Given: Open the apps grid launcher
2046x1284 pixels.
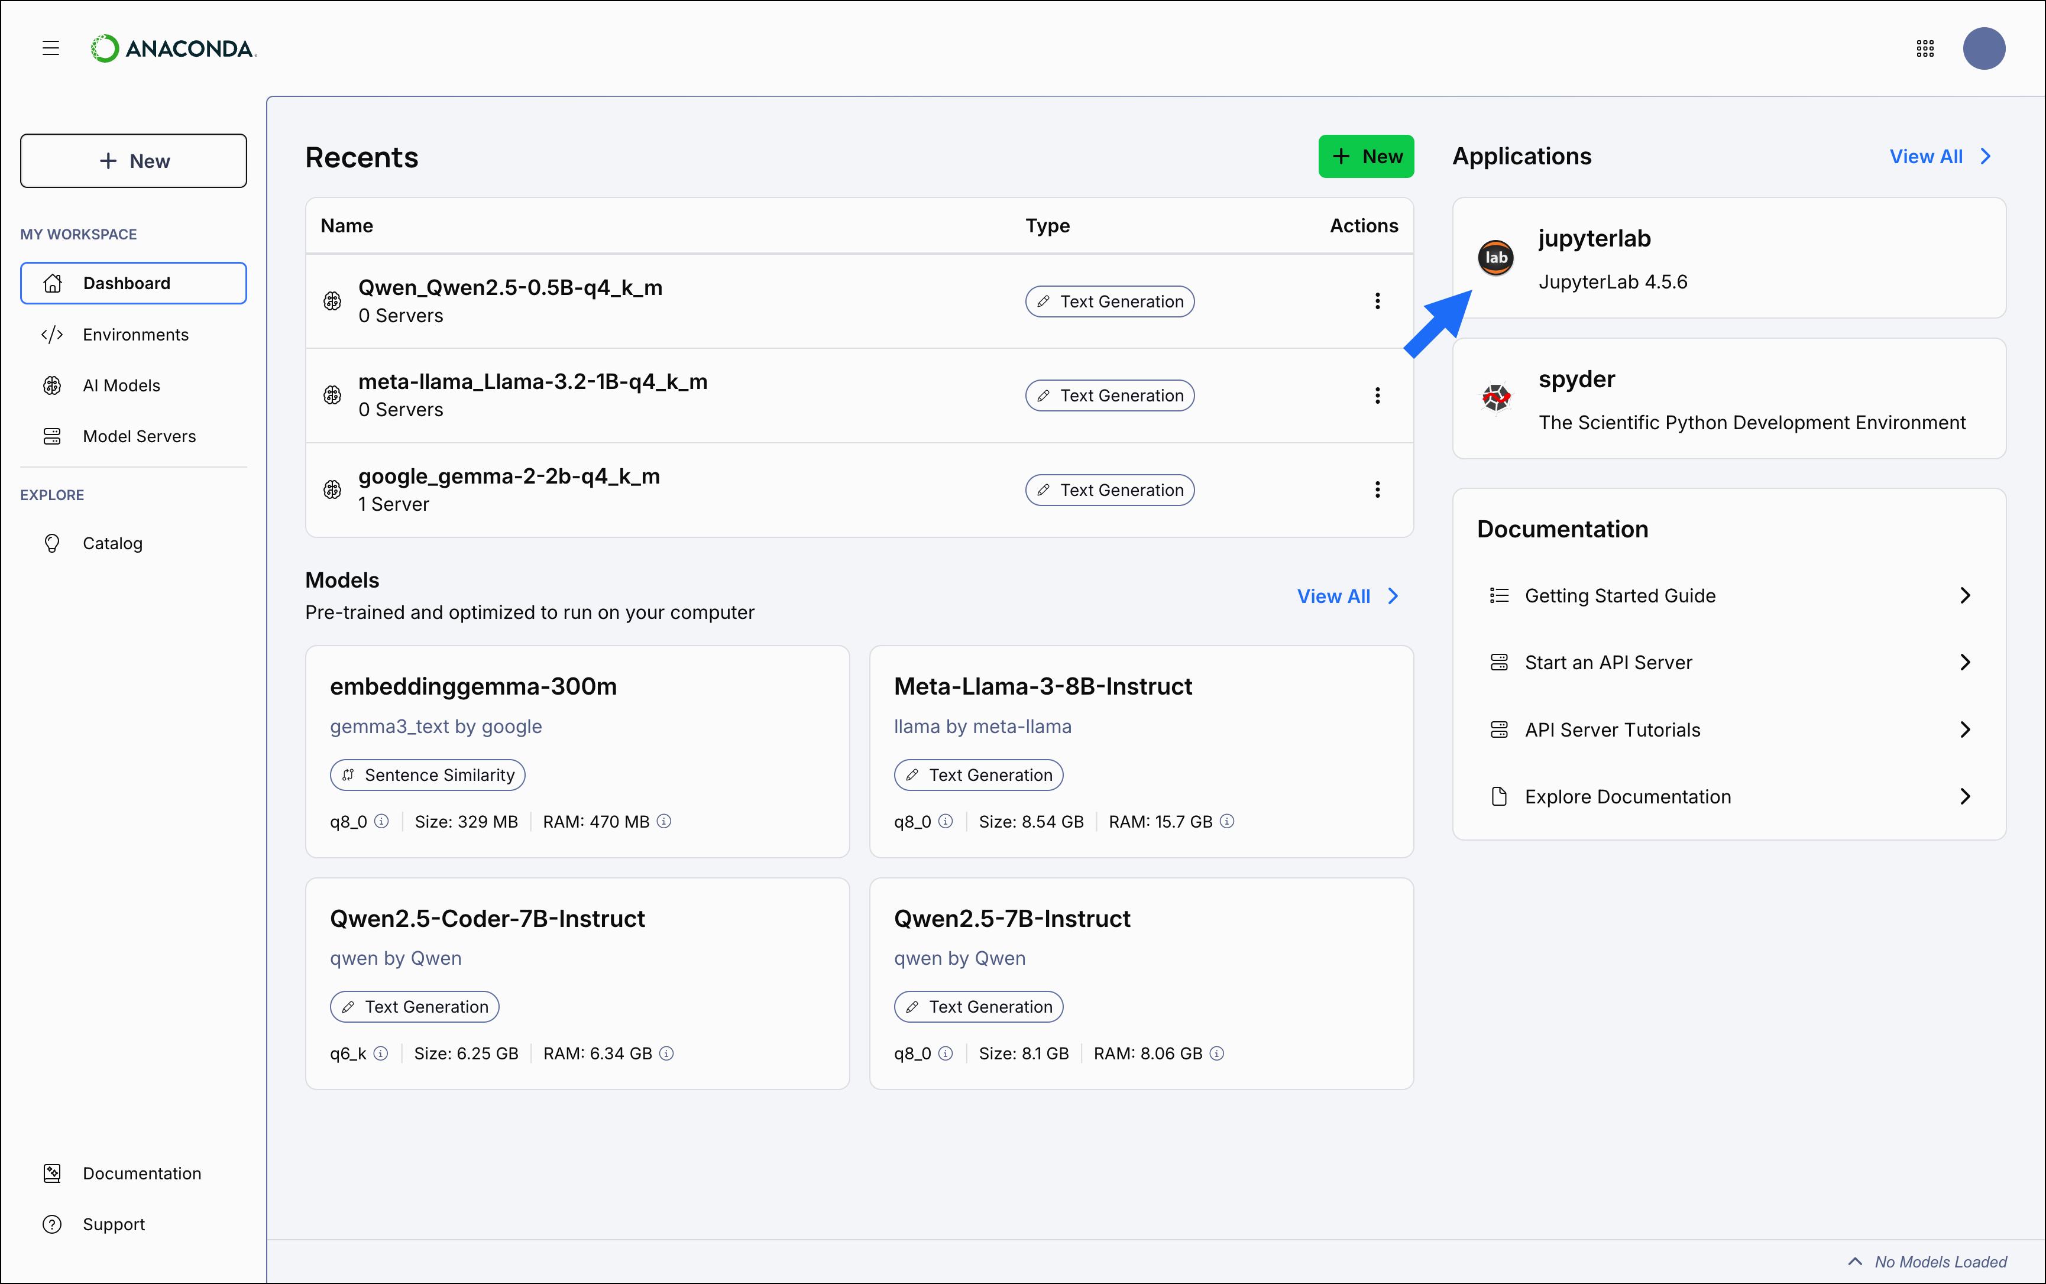Looking at the screenshot, I should pyautogui.click(x=1925, y=48).
